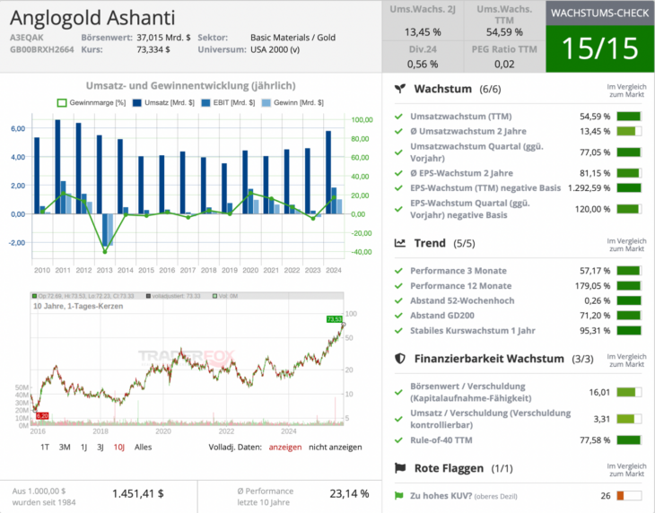Viewport: 655px width, 513px height.
Task: Click the Wachstum leaf icon
Action: [400, 90]
